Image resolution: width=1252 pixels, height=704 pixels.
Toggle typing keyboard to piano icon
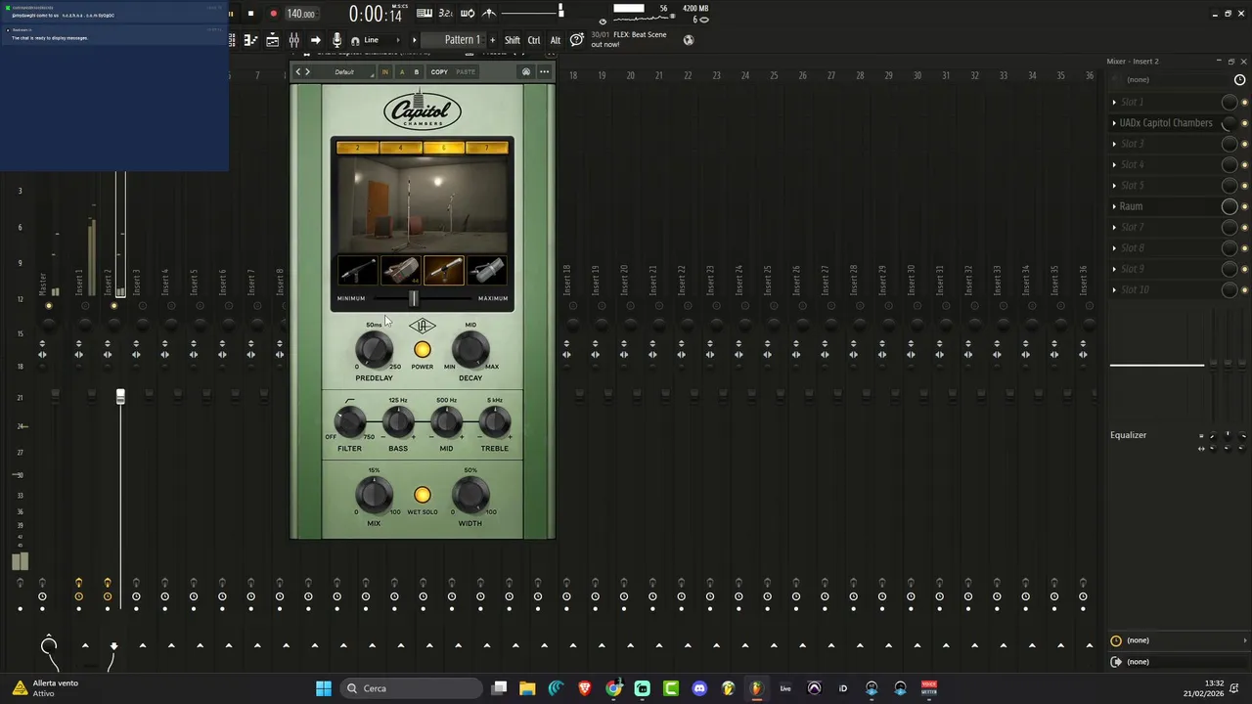pyautogui.click(x=425, y=13)
